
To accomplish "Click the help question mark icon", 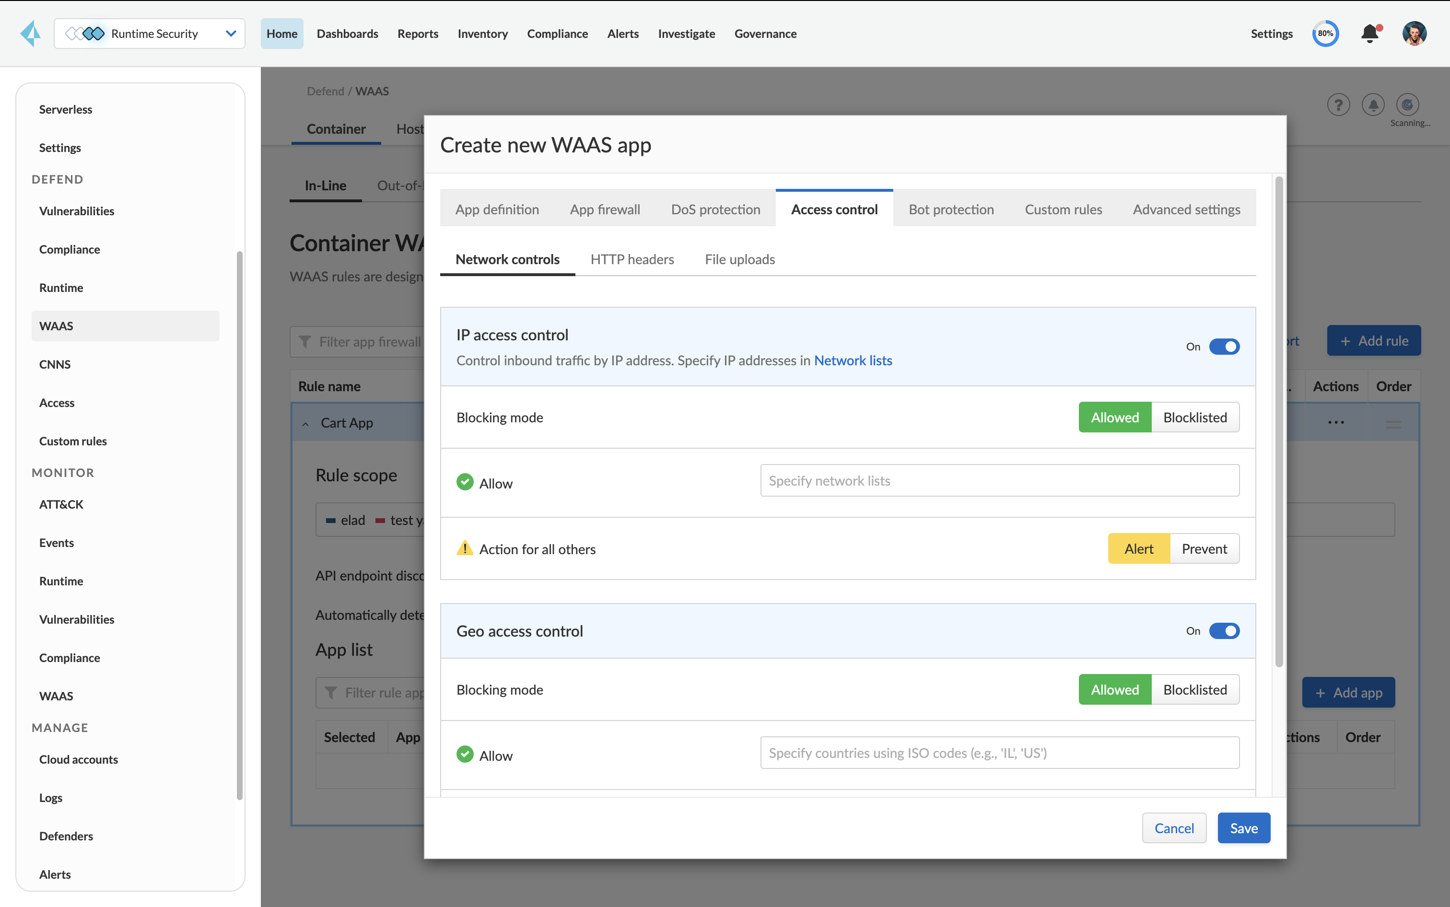I will coord(1338,105).
